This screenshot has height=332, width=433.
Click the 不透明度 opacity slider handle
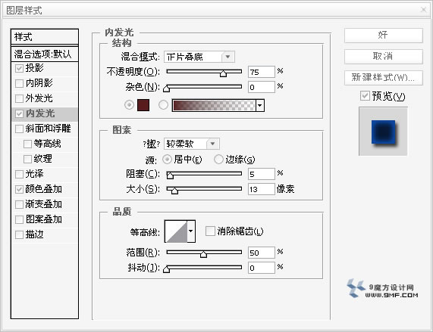pos(223,73)
